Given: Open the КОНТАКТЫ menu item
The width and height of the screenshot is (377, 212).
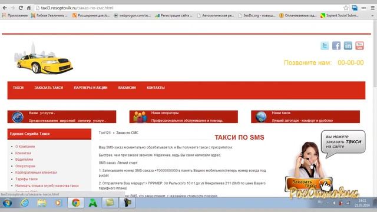Looking at the screenshot, I should click(156, 88).
